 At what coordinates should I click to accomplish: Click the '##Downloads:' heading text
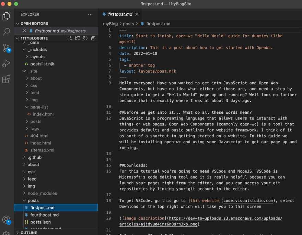[x=133, y=165]
